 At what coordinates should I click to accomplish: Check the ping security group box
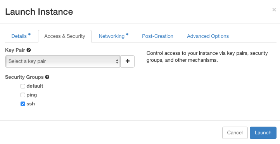22,95
